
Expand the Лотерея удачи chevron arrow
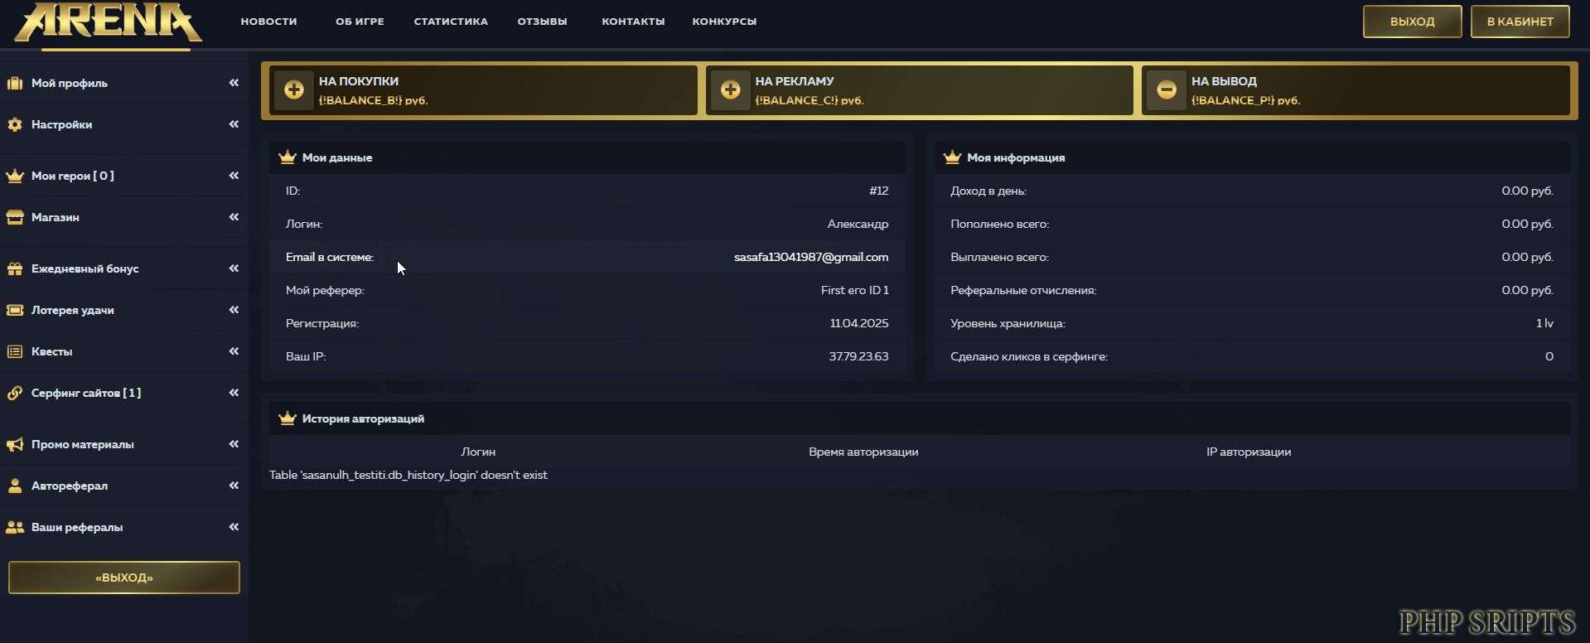coord(234,310)
